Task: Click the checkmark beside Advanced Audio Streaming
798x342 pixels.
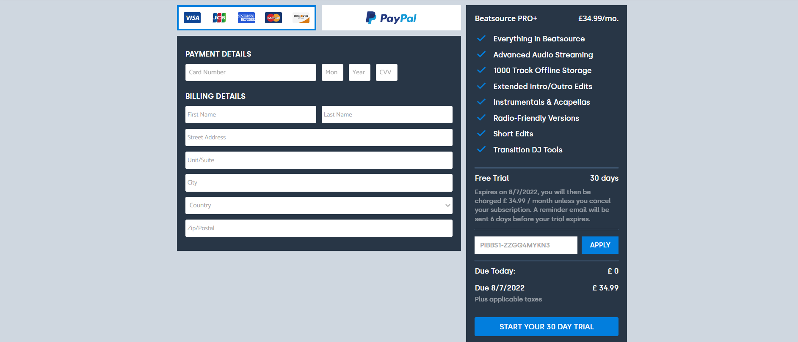Action: click(x=481, y=54)
